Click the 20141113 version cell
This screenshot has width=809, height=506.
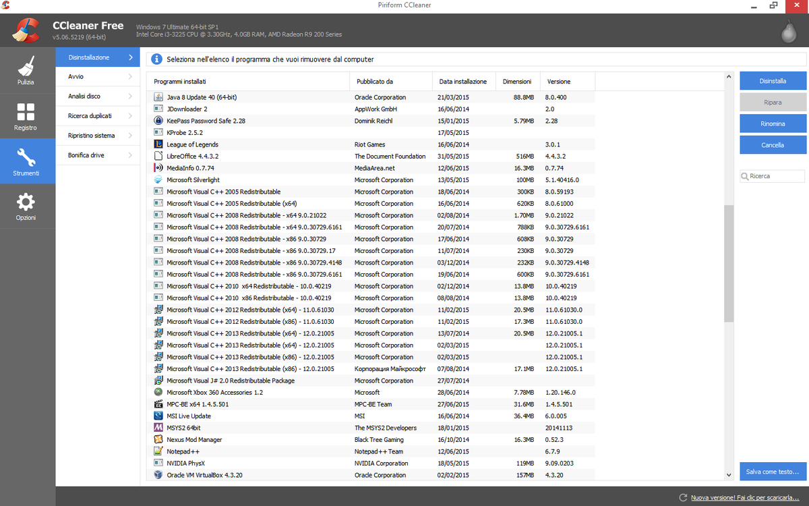(558, 428)
